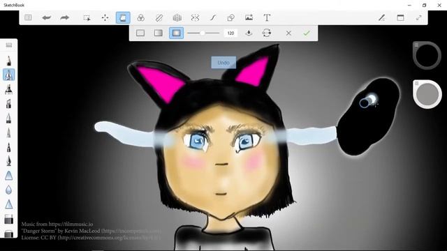
Task: Select the water droplet blur brush
Action: tap(9, 190)
